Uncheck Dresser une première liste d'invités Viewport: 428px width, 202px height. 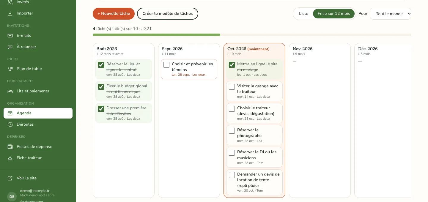point(101,109)
